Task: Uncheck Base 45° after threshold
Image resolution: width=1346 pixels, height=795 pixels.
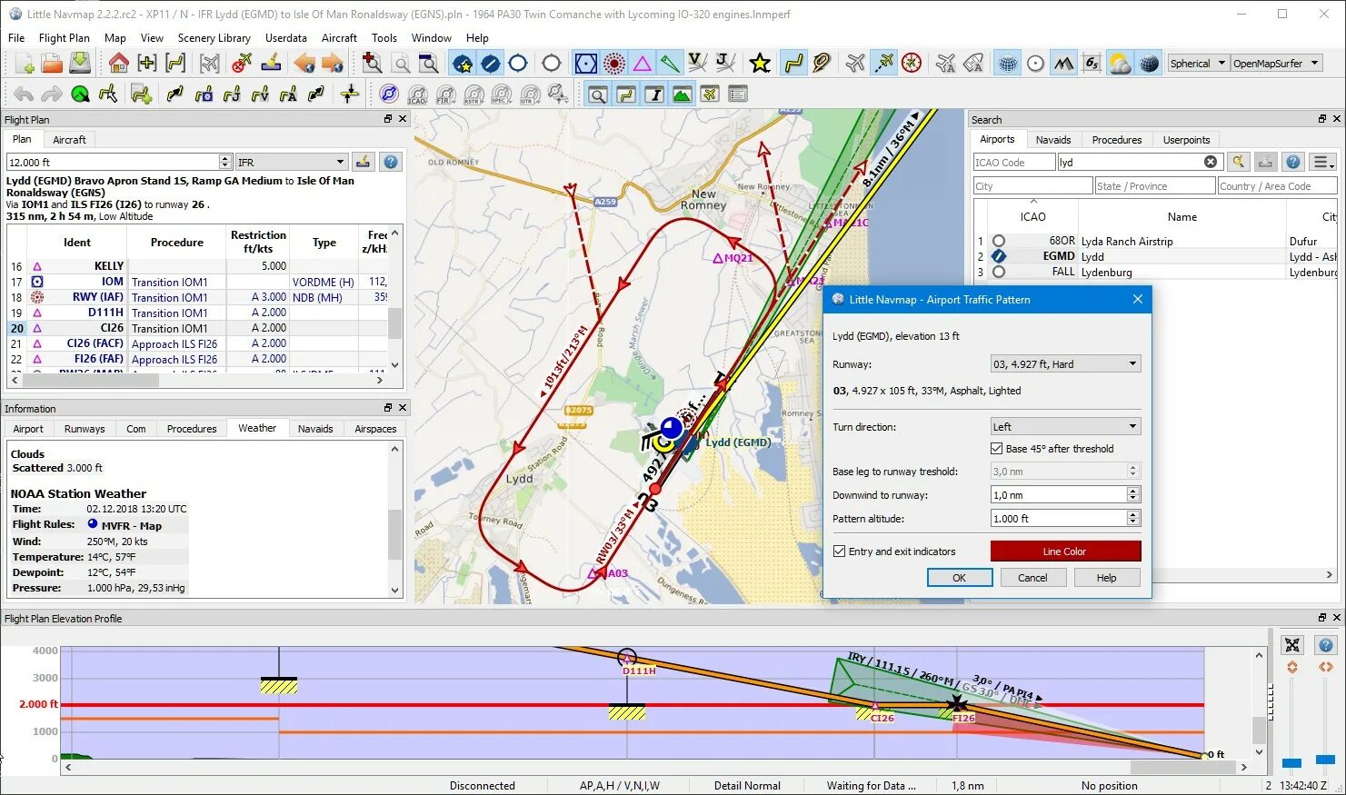Action: (x=997, y=449)
